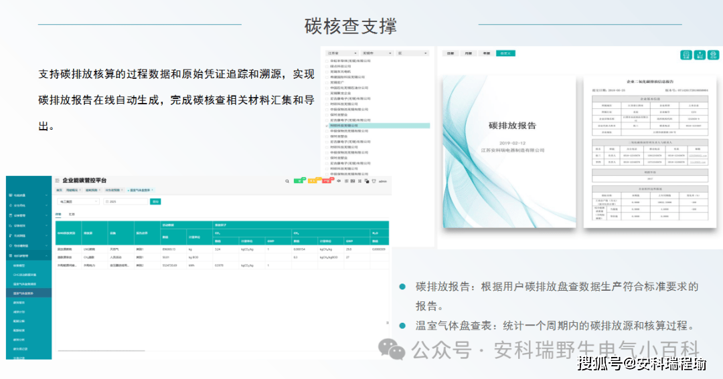Viewport: 723px width, 379px height.
Task: Click the 设备管理 sidebar icon
Action: tap(11, 215)
